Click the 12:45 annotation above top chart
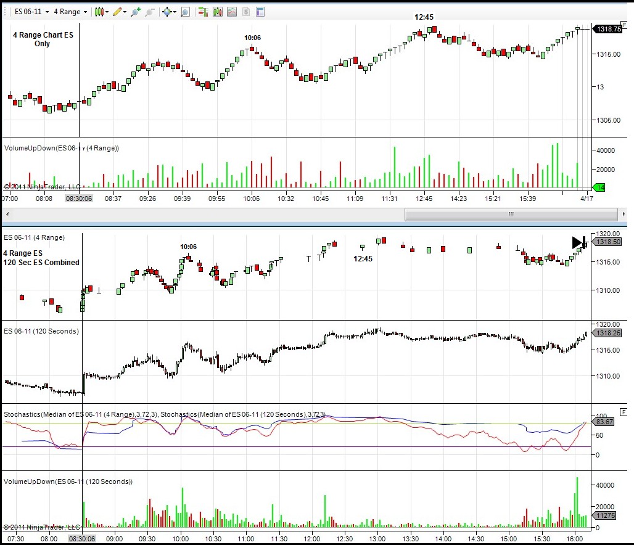The height and width of the screenshot is (545, 634). pos(424,17)
